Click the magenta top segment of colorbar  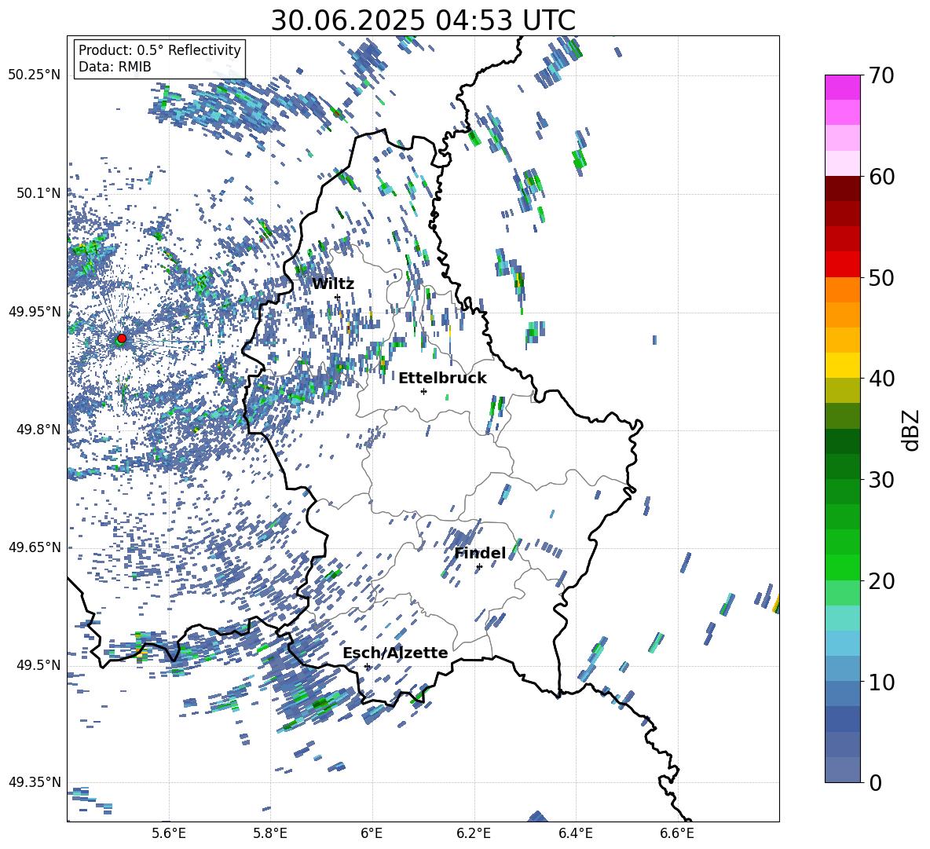coord(842,88)
